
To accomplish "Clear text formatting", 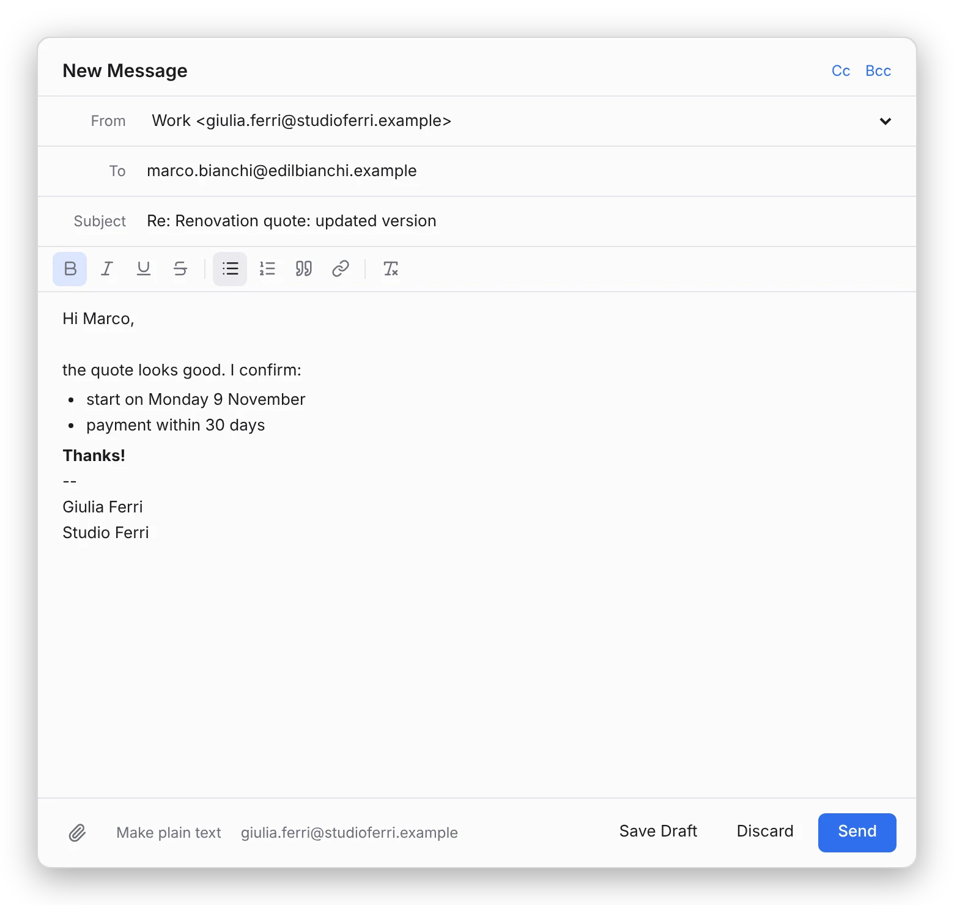I will [x=390, y=269].
